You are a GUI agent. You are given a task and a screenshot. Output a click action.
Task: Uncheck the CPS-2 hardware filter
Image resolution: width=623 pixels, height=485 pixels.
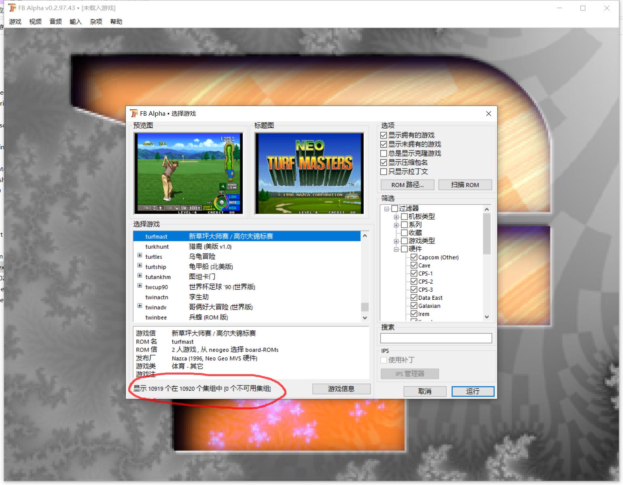tap(414, 282)
